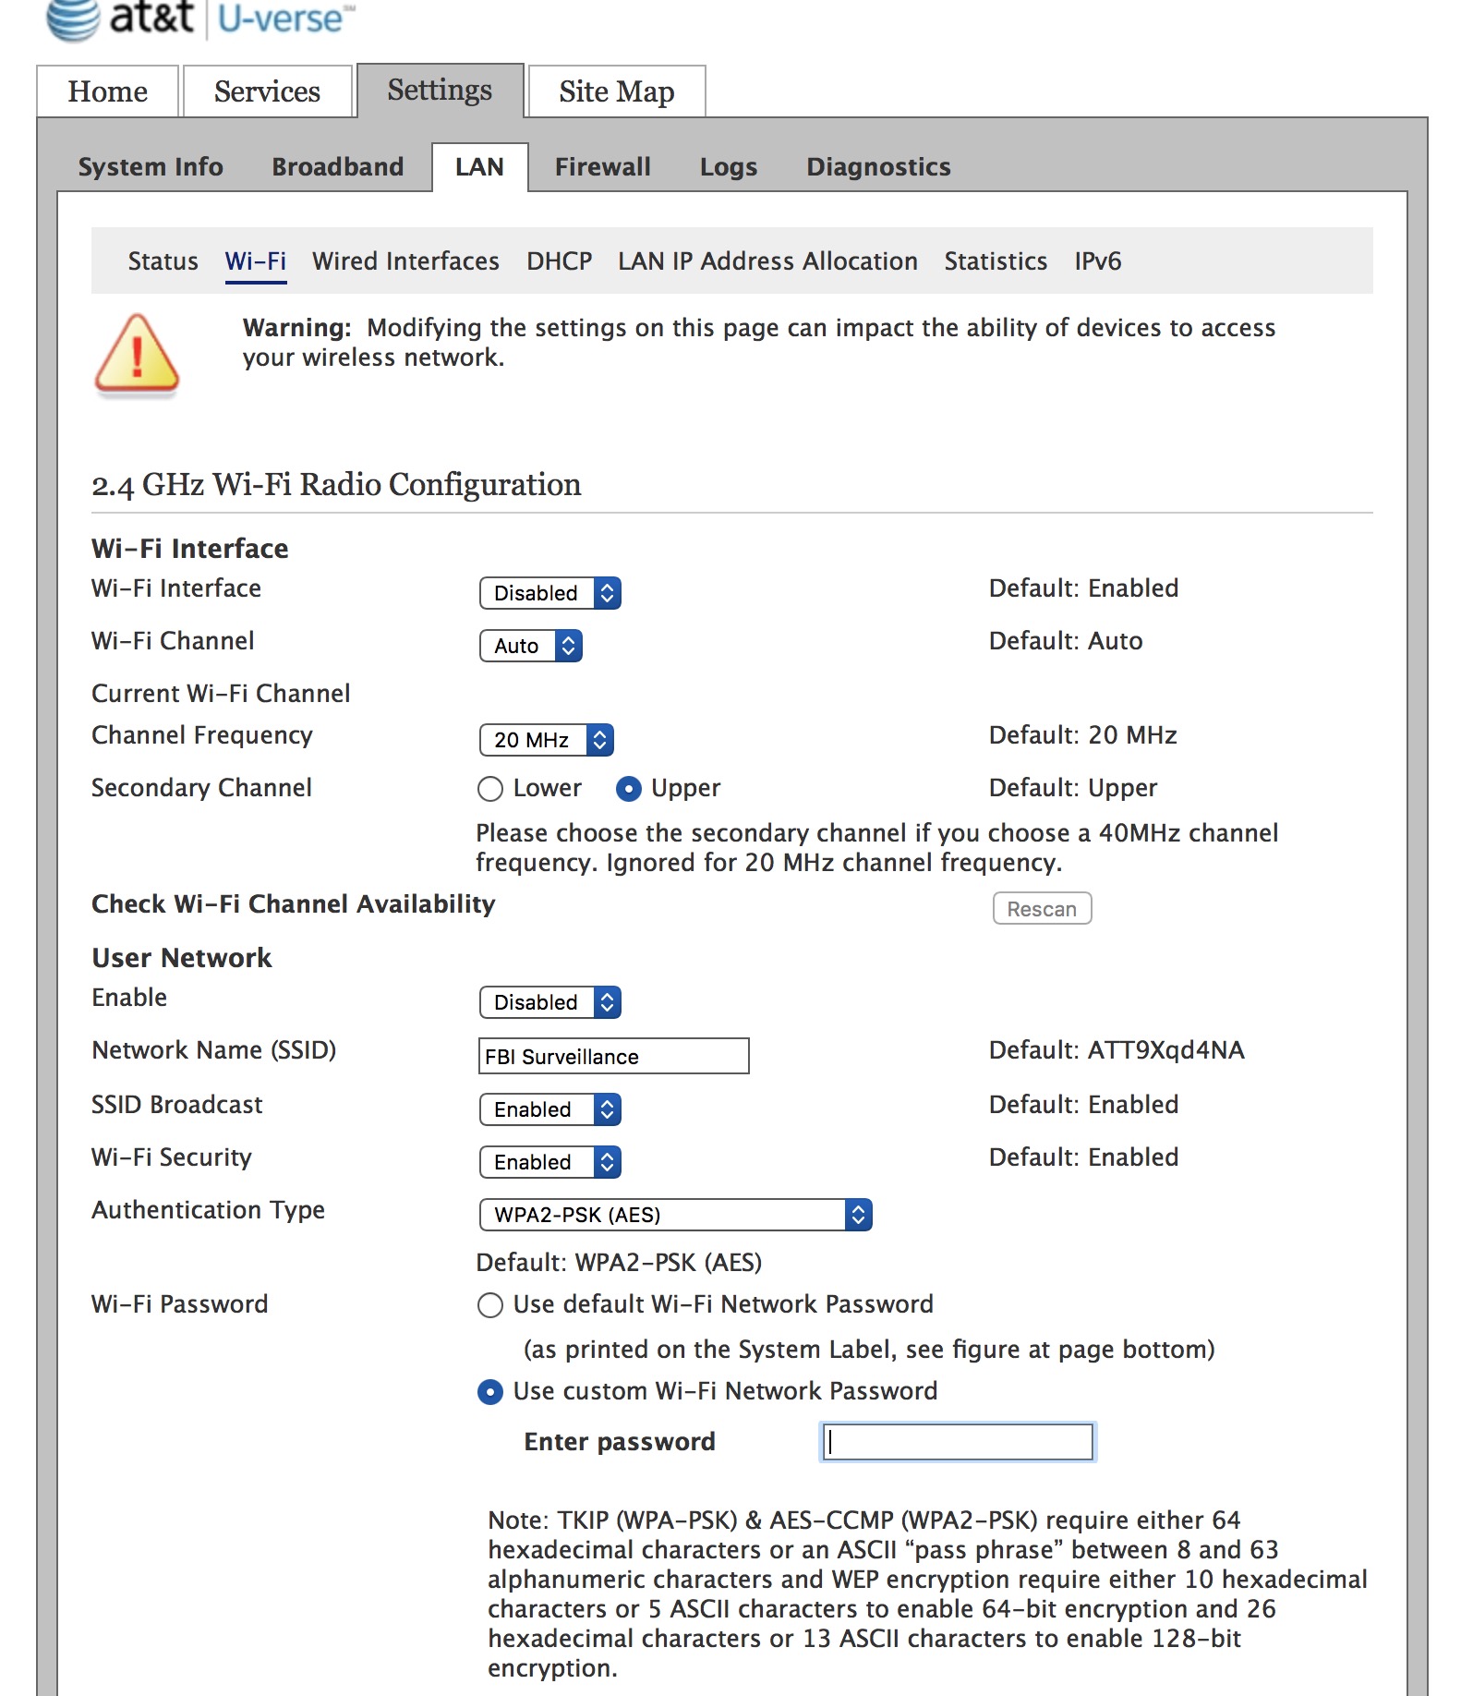This screenshot has width=1461, height=1696.
Task: Click the yellow warning triangle icon
Action: click(x=137, y=355)
